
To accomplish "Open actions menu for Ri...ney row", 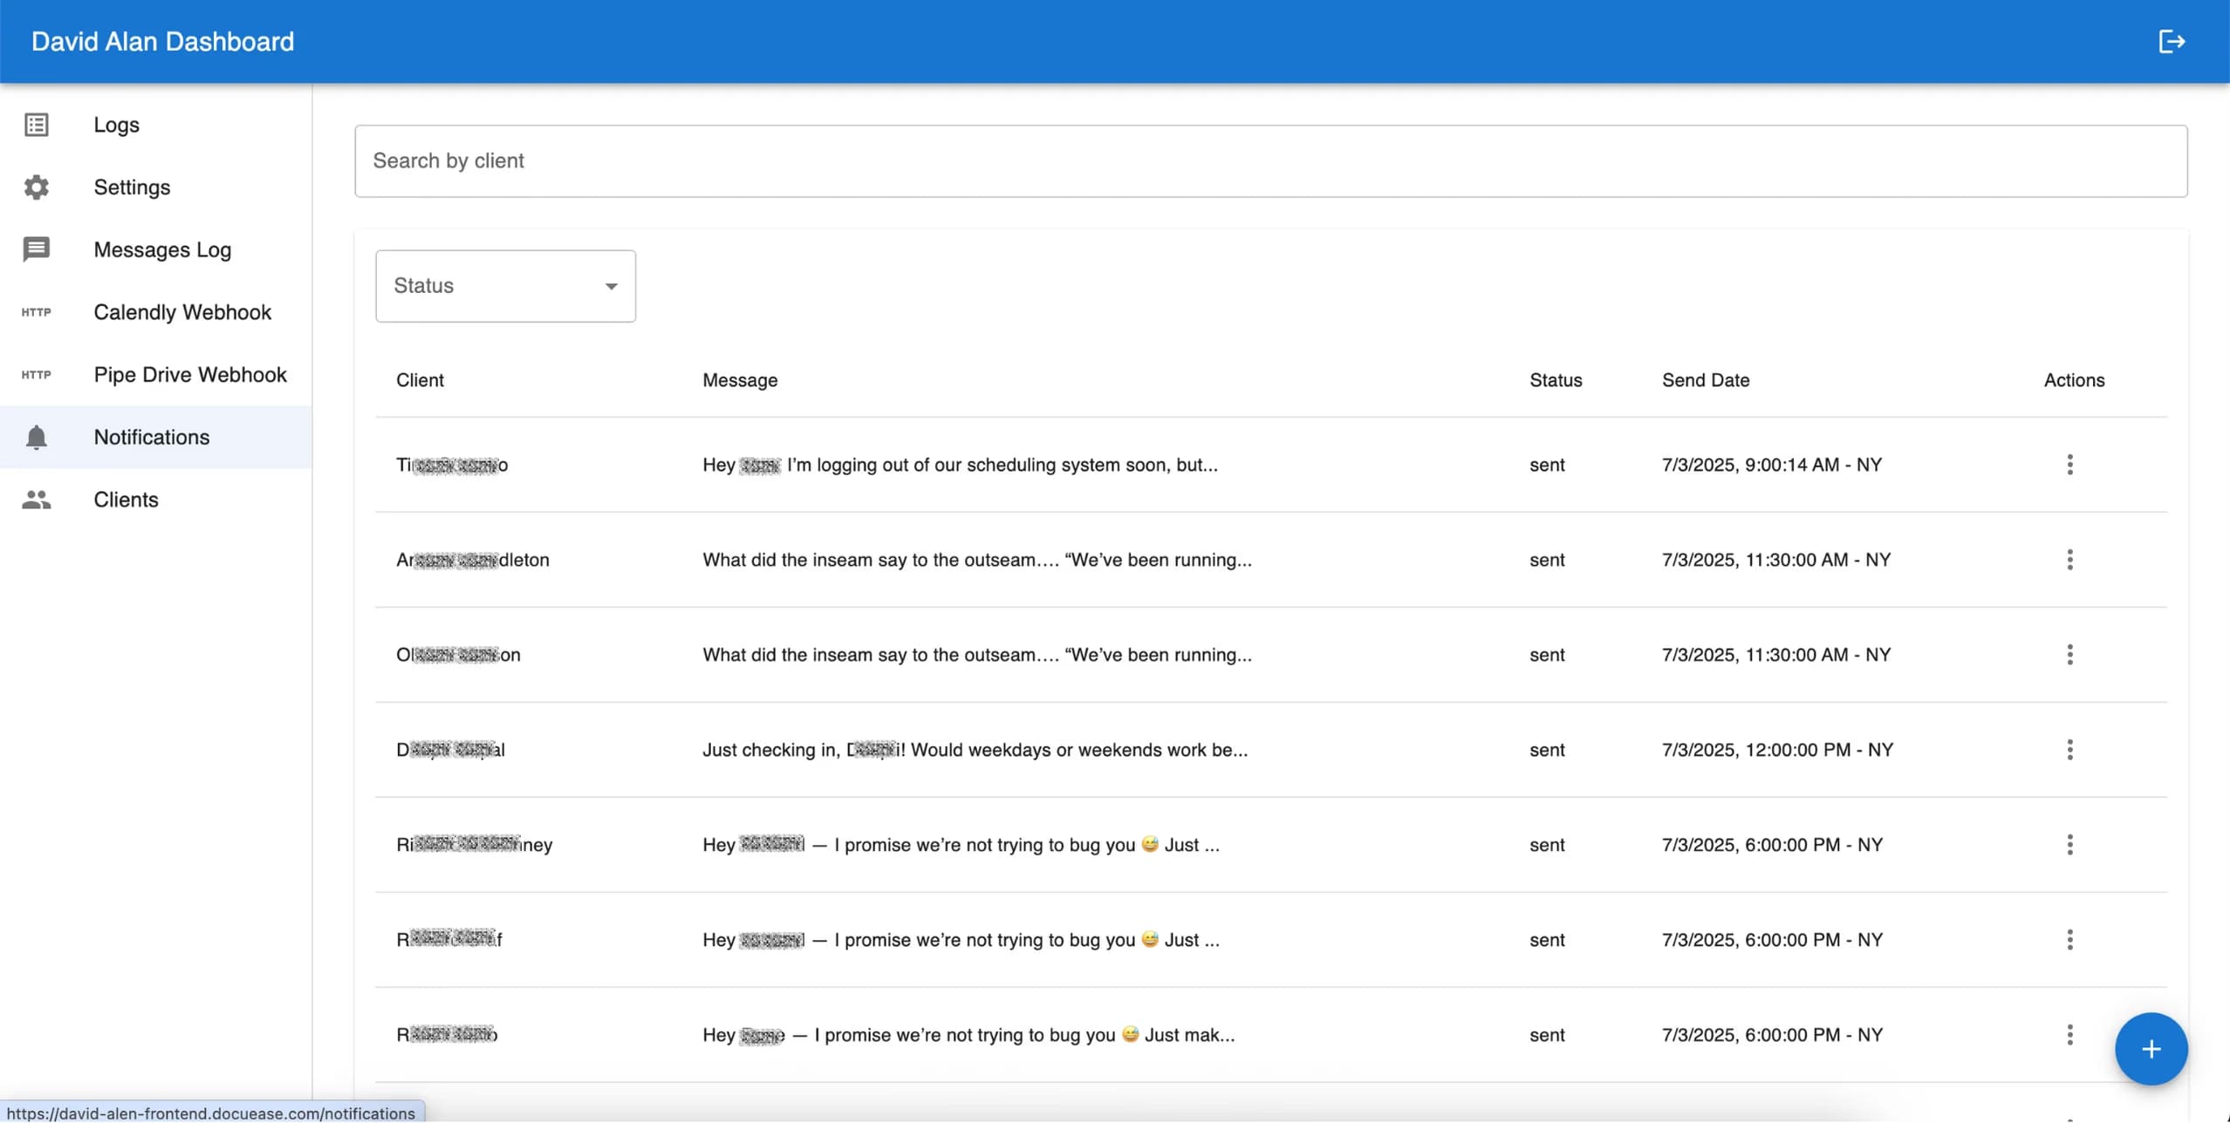I will (x=2069, y=845).
